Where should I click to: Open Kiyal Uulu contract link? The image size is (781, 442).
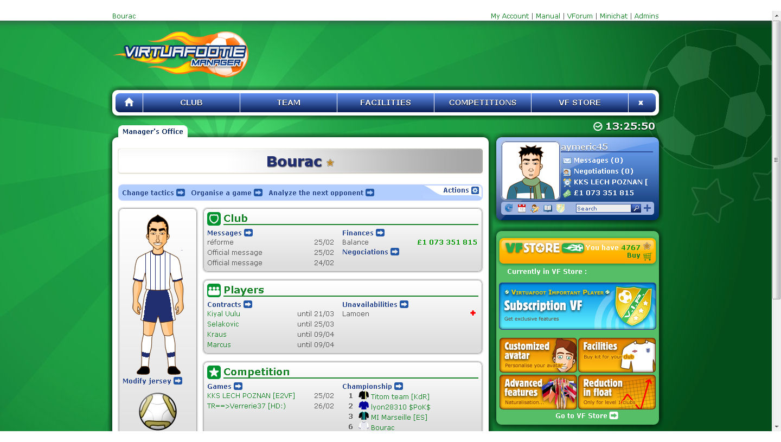click(223, 313)
